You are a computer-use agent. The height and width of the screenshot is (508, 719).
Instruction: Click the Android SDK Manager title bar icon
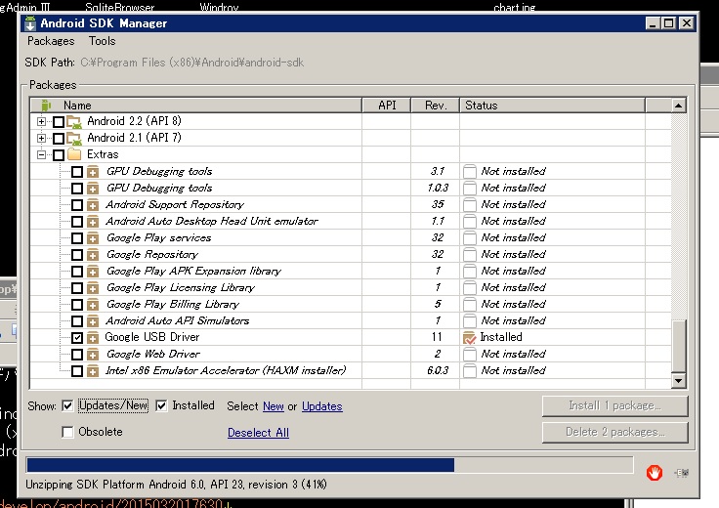pos(30,23)
